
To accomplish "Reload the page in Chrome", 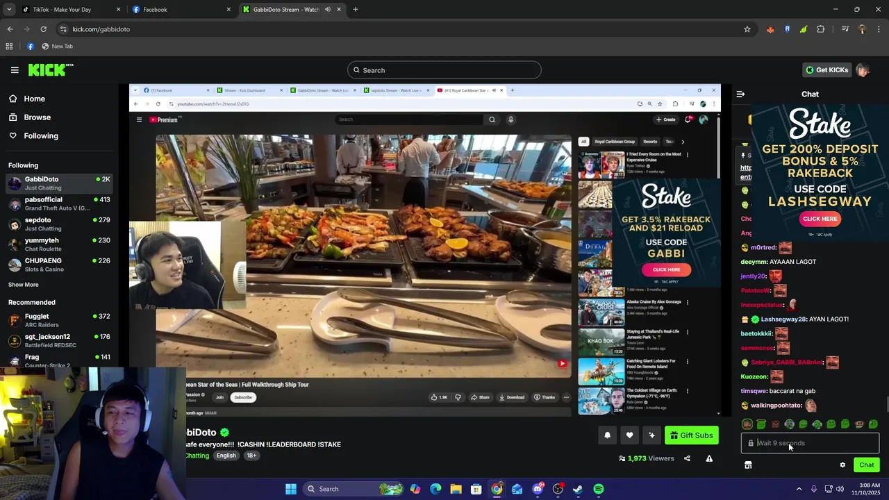I will pos(43,29).
